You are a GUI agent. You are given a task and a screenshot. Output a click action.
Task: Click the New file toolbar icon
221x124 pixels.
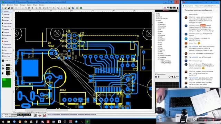click(x=2, y=8)
